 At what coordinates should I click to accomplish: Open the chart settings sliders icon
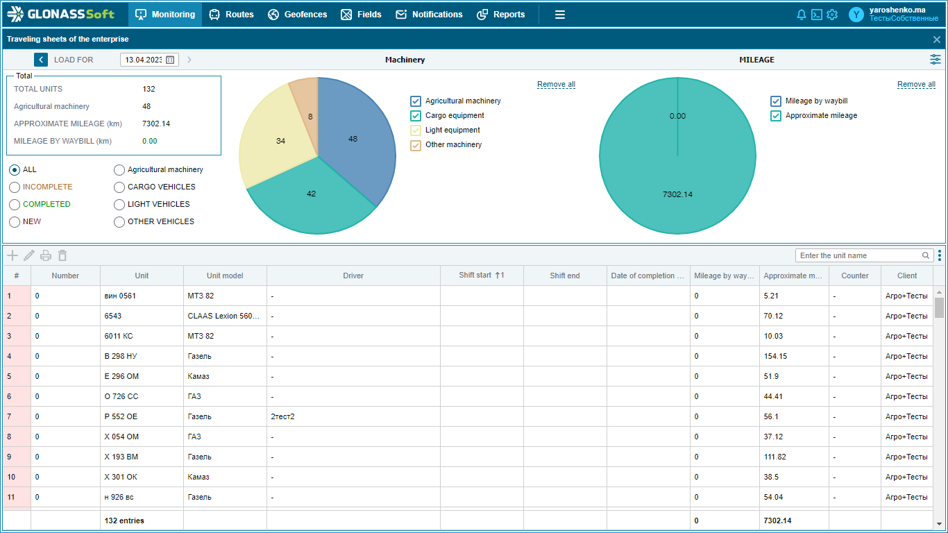pos(936,60)
